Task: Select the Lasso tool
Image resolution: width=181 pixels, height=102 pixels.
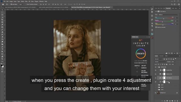Action: [x=2, y=15]
